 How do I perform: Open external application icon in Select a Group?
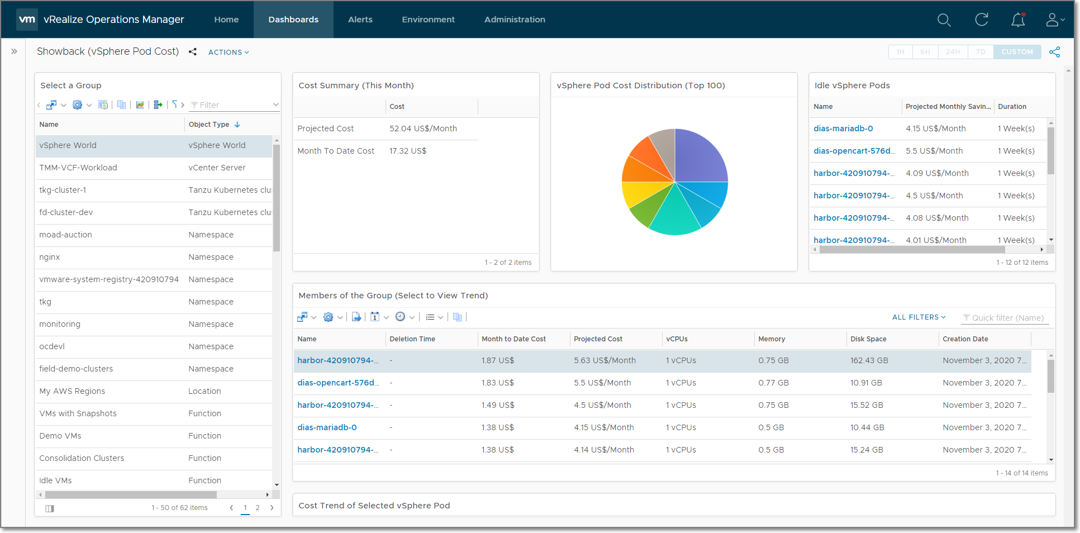51,104
